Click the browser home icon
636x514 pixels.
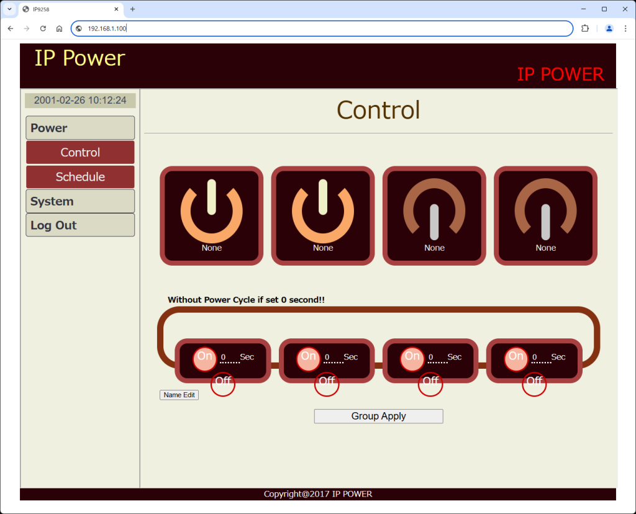tap(59, 29)
